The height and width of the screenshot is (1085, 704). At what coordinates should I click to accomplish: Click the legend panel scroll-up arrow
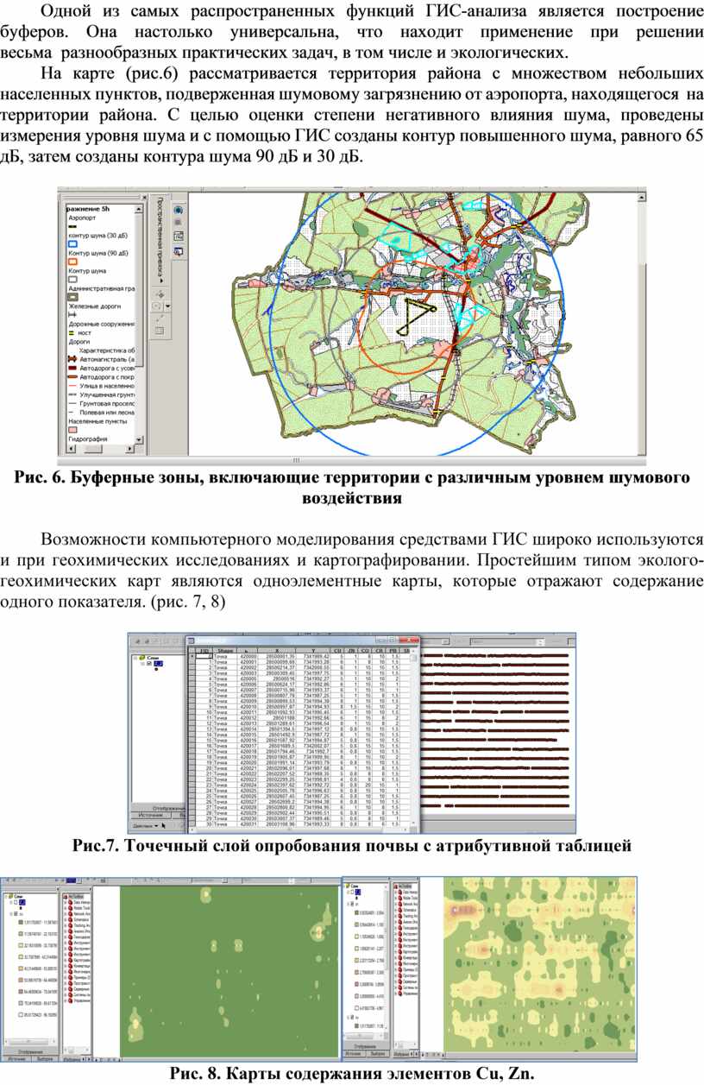(139, 209)
